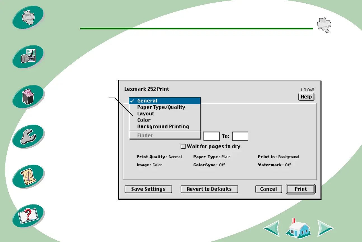Click the Help button

click(x=306, y=97)
